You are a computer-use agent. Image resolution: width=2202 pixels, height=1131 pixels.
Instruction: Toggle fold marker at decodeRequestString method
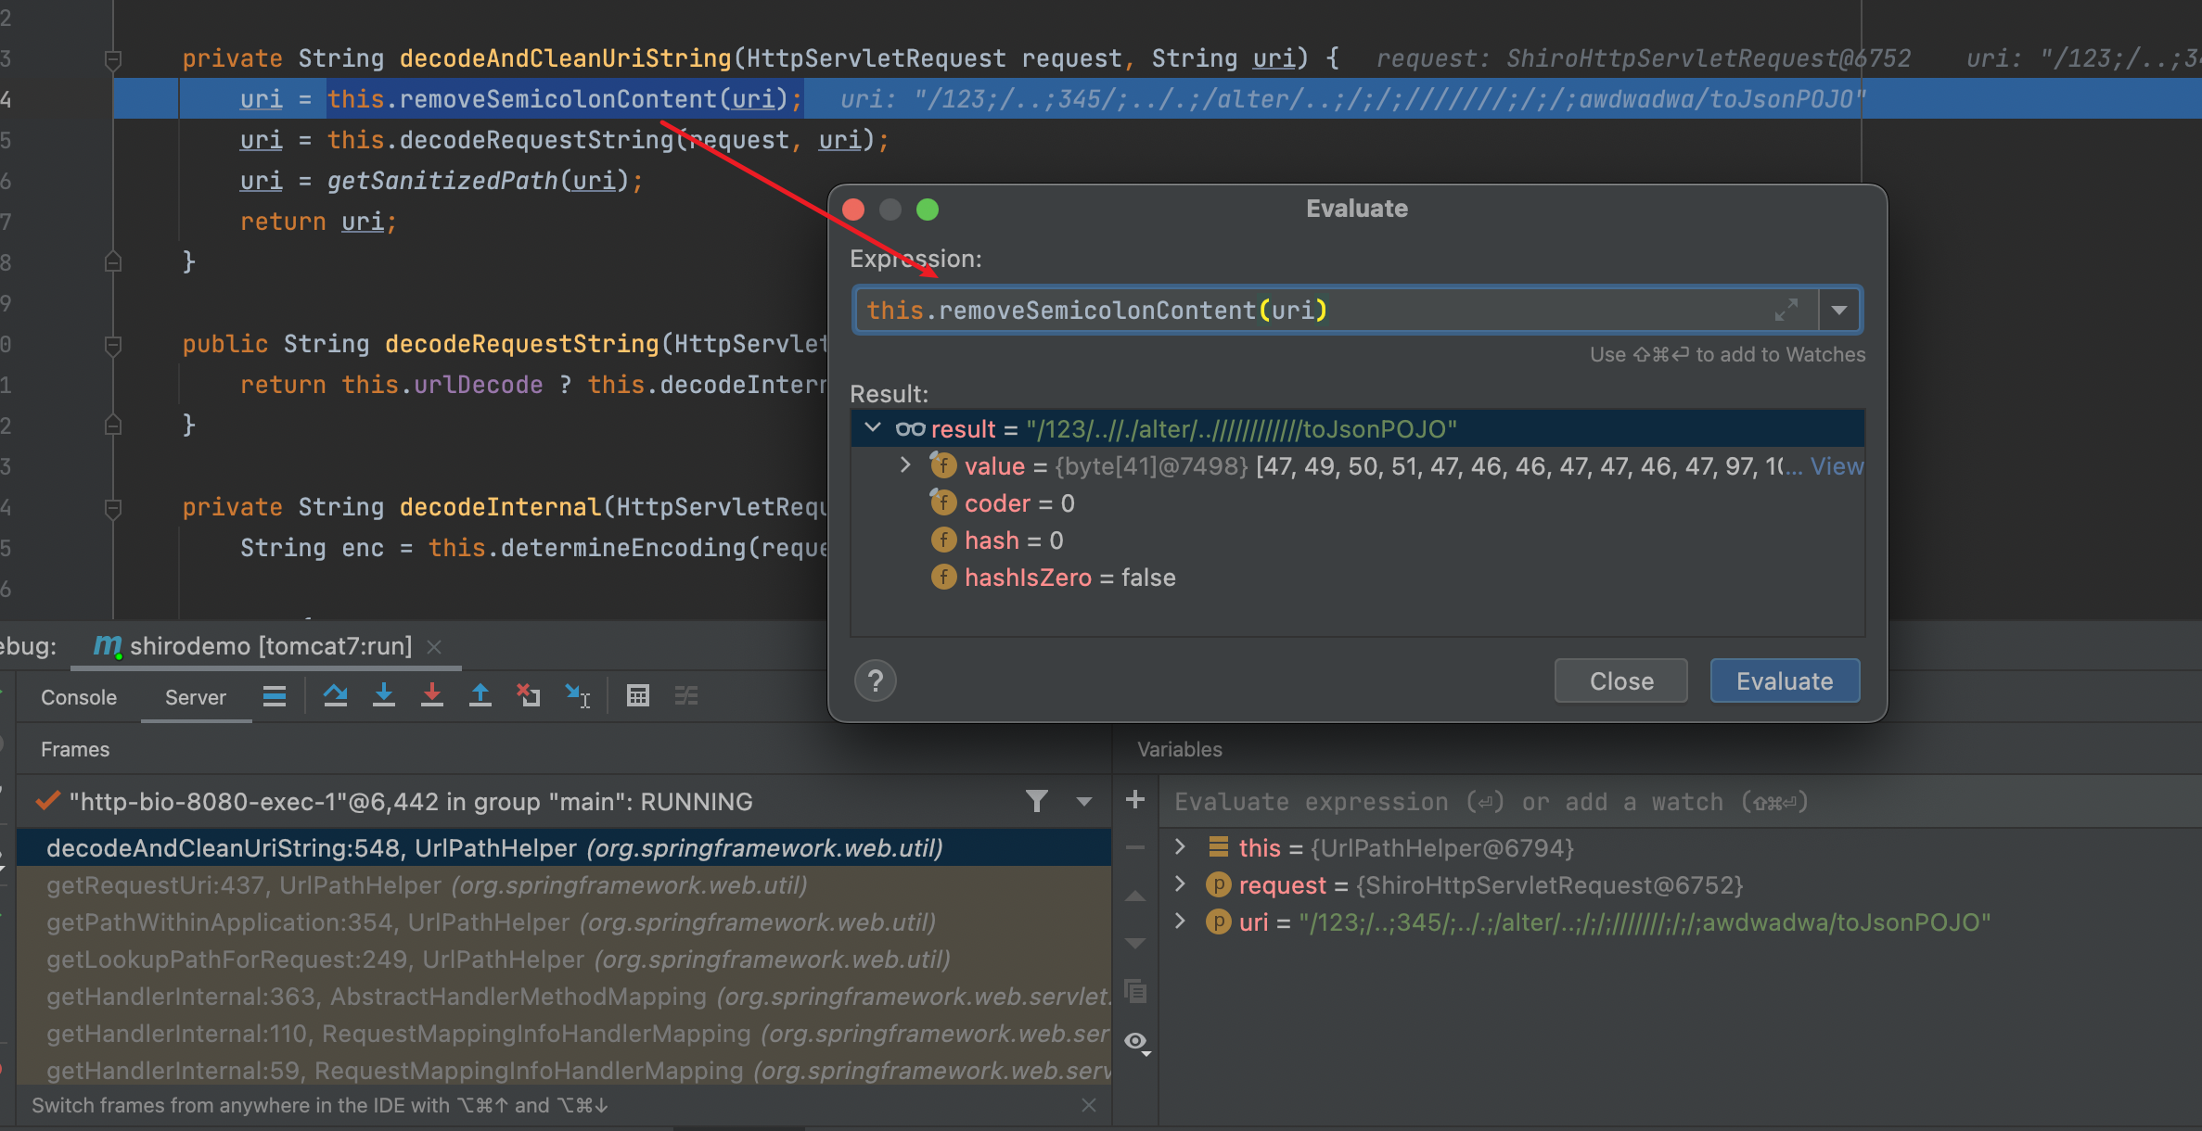(113, 345)
